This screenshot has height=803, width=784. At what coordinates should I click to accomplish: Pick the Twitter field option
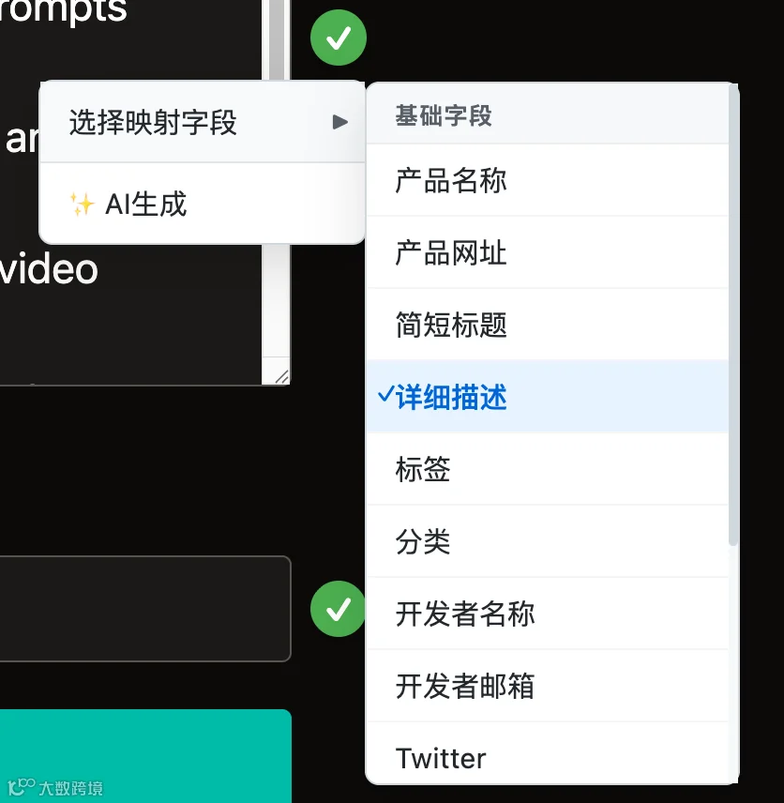click(548, 753)
